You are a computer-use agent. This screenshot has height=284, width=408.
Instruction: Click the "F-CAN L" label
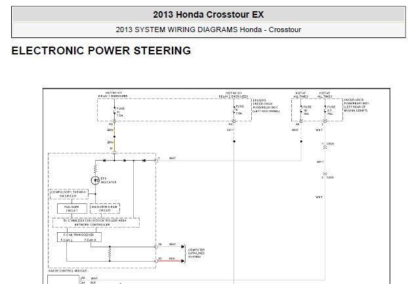coord(66,240)
